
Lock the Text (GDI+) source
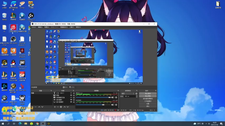coord(74,93)
